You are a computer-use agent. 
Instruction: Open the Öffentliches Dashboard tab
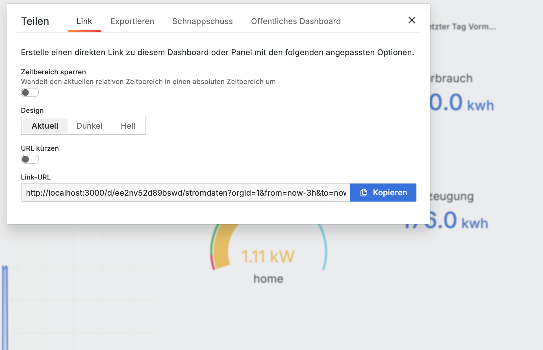tap(296, 21)
